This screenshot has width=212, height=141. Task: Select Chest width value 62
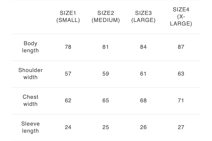68,101
